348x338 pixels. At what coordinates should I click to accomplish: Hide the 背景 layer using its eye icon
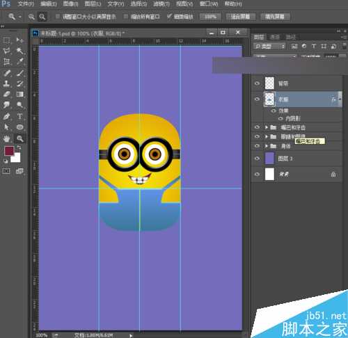[257, 174]
